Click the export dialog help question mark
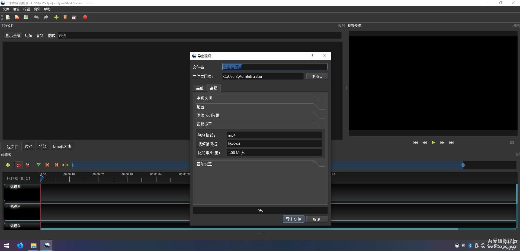The image size is (520, 251). click(312, 56)
